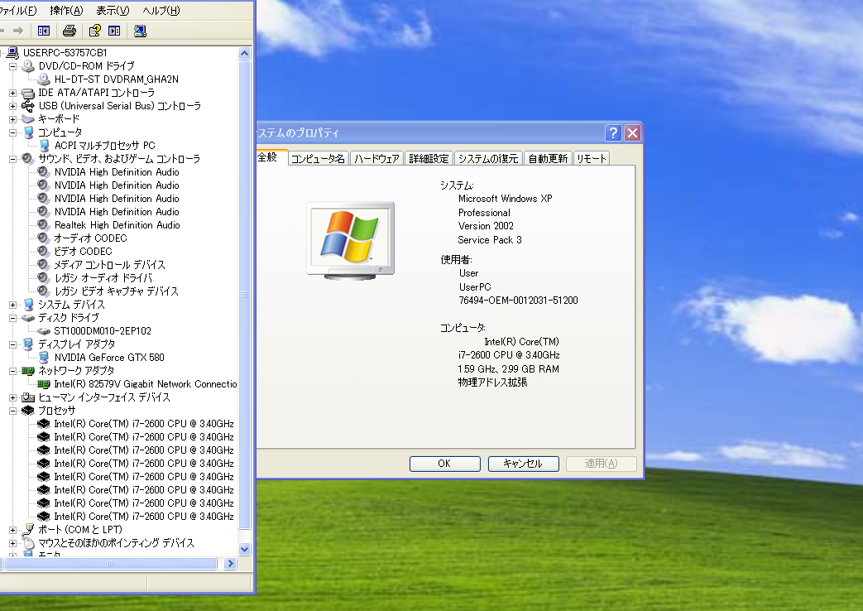Click the computer icon beside USERPC-53757CB1
Screen dimensions: 863x611
click(12, 53)
